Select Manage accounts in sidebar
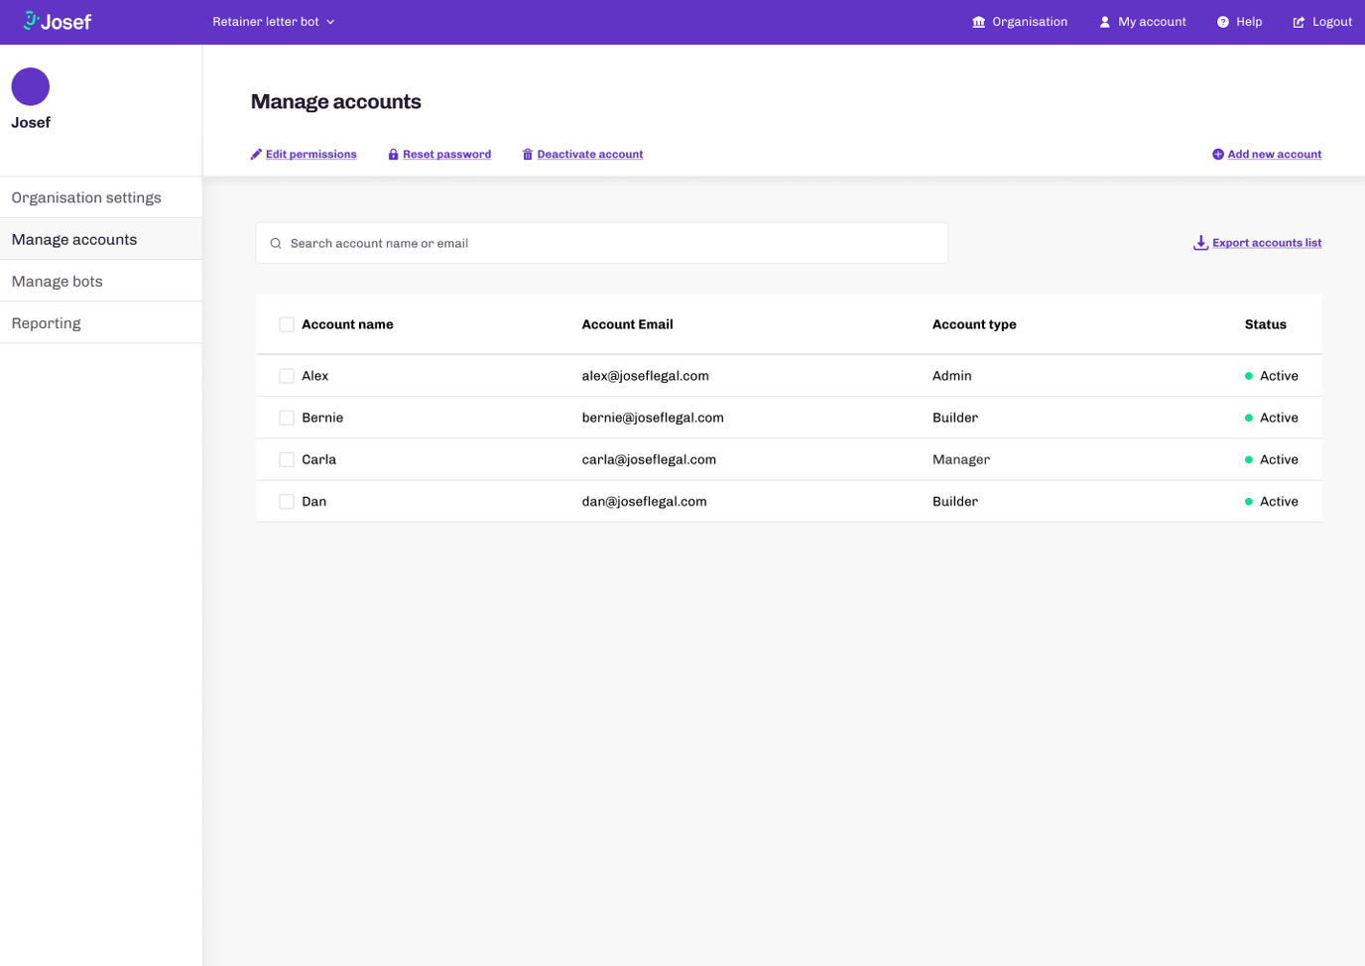This screenshot has height=966, width=1365. [x=101, y=239]
